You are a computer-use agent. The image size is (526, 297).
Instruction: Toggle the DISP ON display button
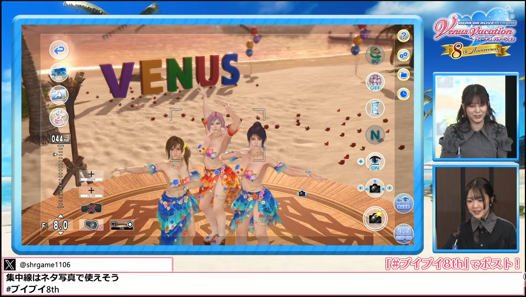[403, 234]
